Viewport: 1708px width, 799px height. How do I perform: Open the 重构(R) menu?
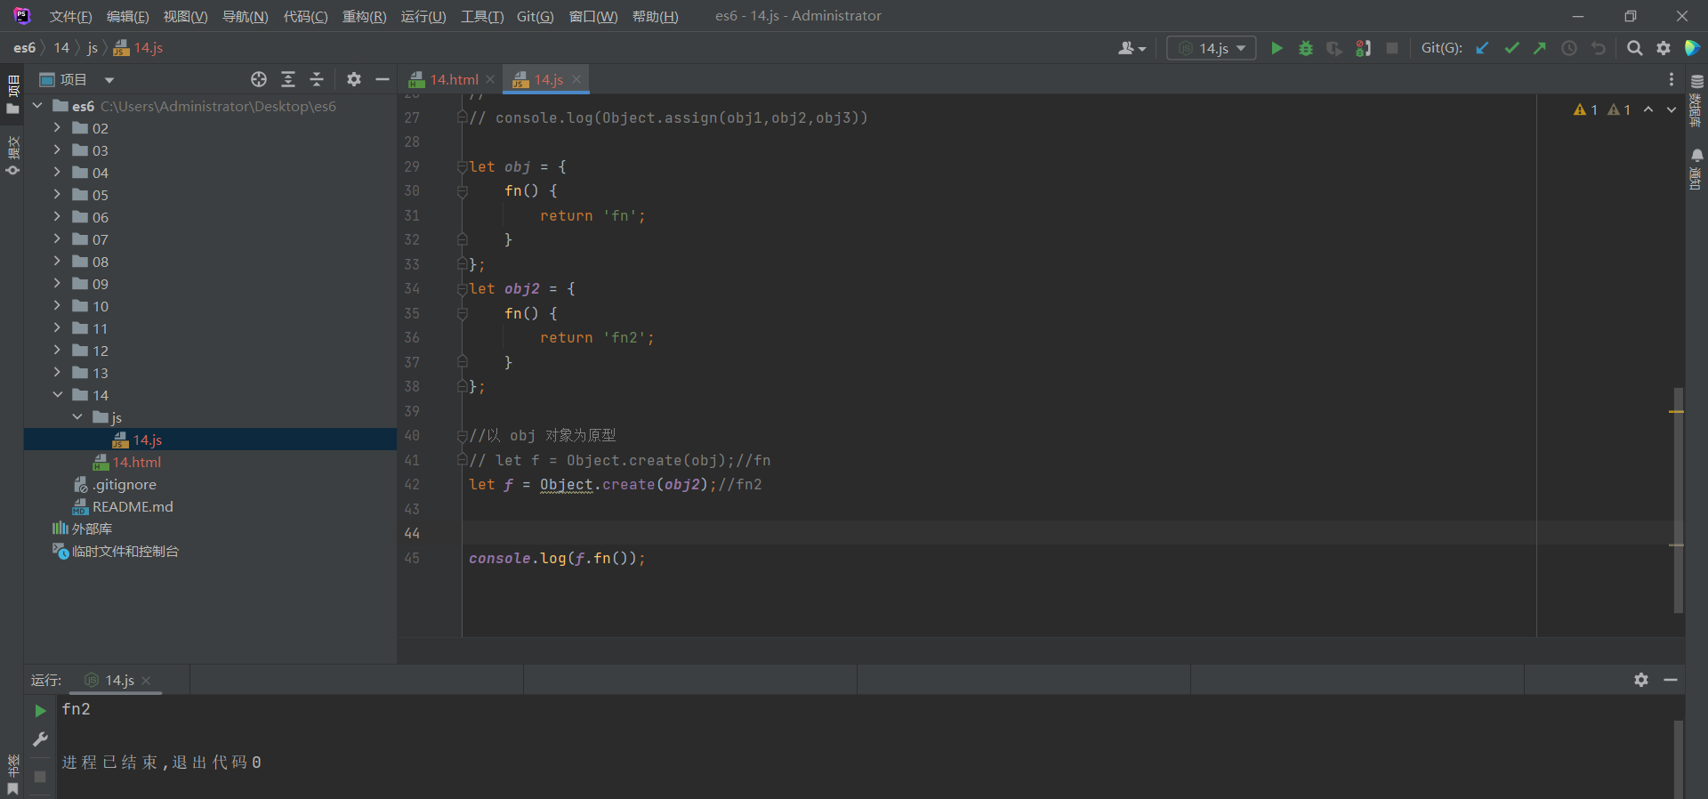click(x=364, y=16)
